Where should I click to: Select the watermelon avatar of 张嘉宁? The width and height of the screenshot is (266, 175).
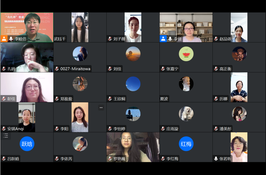pyautogui.click(x=186, y=54)
